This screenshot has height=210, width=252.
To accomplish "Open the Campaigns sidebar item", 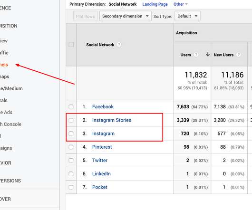I will [6, 148].
